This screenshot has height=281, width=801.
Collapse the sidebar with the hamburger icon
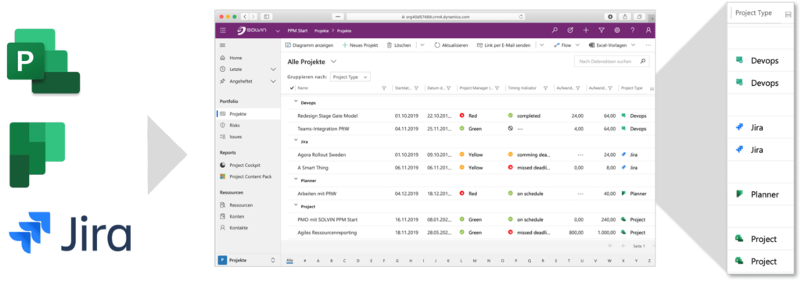pos(222,45)
